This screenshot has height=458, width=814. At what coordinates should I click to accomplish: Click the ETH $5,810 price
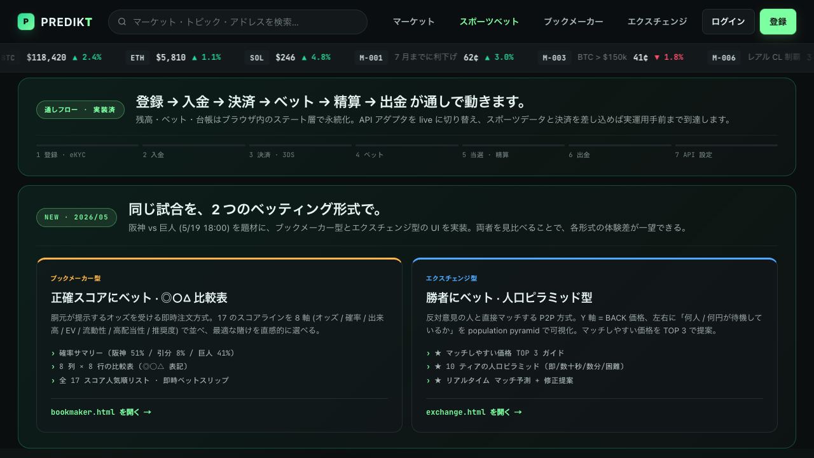click(170, 57)
